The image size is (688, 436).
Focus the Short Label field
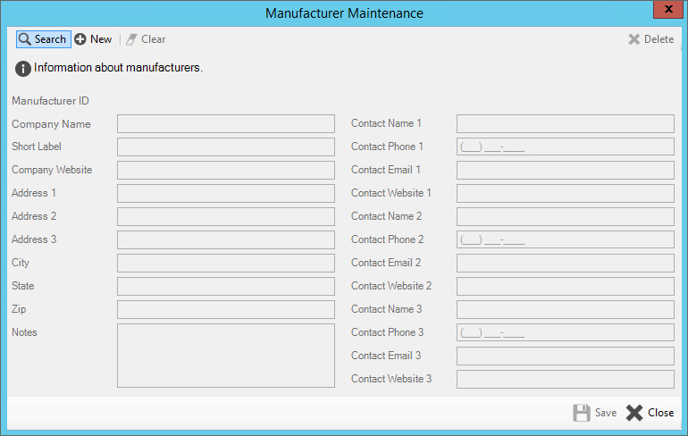click(x=226, y=147)
